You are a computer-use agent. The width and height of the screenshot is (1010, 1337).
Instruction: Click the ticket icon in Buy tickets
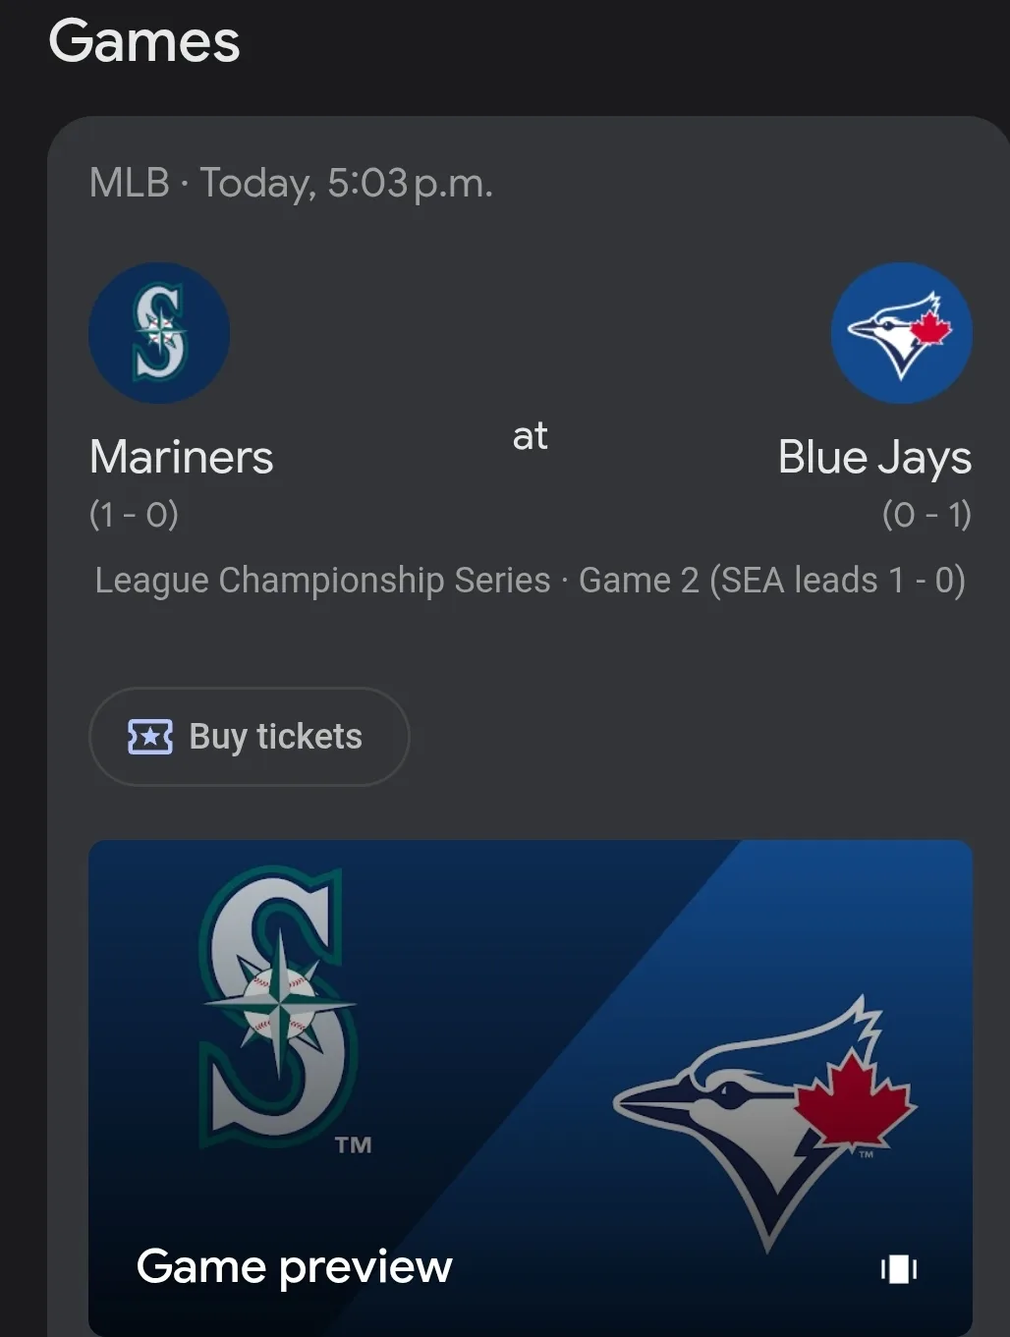pos(149,736)
